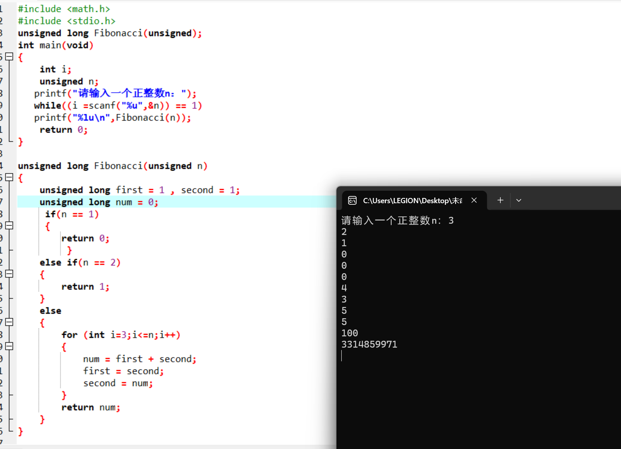The height and width of the screenshot is (449, 621).
Task: Click the "unsigned n;" declaration
Action: (x=69, y=81)
